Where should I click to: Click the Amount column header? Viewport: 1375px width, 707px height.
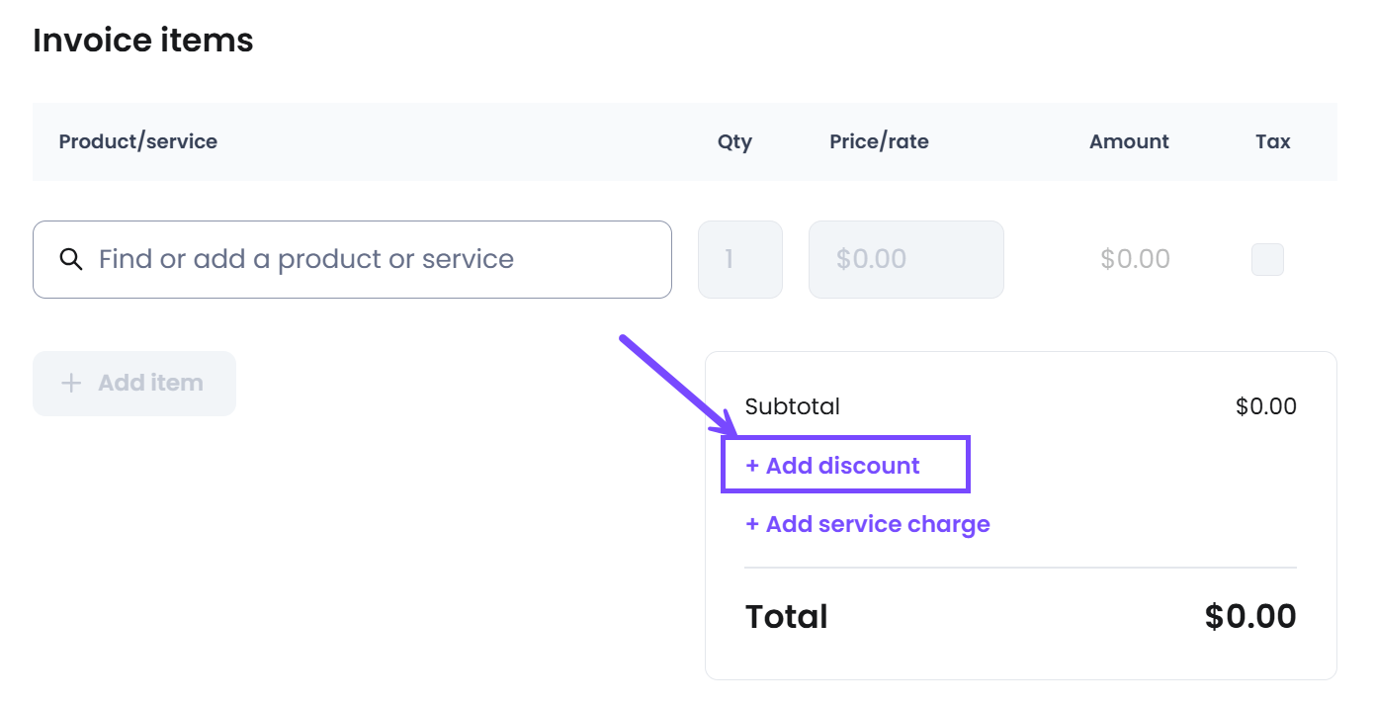pos(1129,141)
